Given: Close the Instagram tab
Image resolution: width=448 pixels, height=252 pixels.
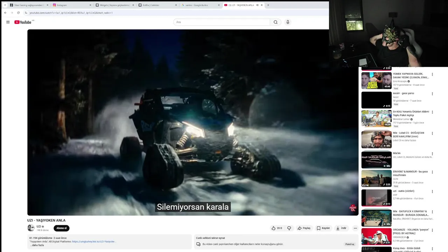Looking at the screenshot, I should click(90, 5).
